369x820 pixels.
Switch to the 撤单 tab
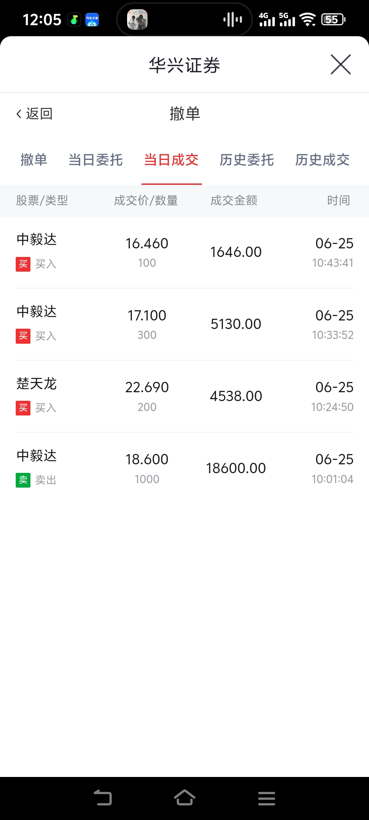point(34,160)
